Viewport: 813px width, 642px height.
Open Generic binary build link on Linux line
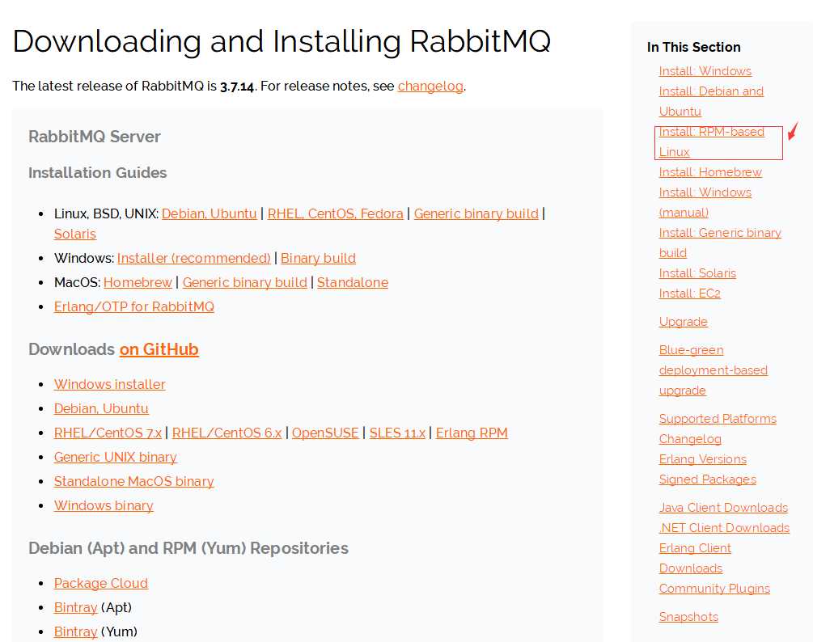[x=476, y=213]
